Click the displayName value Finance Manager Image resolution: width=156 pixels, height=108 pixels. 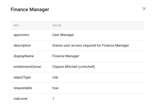(x=66, y=56)
